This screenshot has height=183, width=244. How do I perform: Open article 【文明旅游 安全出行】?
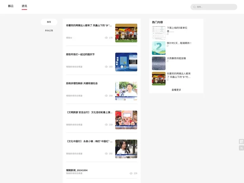pos(89,112)
